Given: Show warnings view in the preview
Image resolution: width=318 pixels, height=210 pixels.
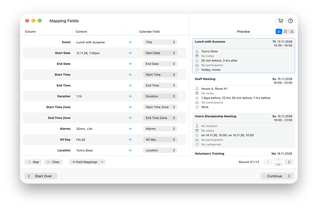Looking at the screenshot, I should click(x=292, y=31).
